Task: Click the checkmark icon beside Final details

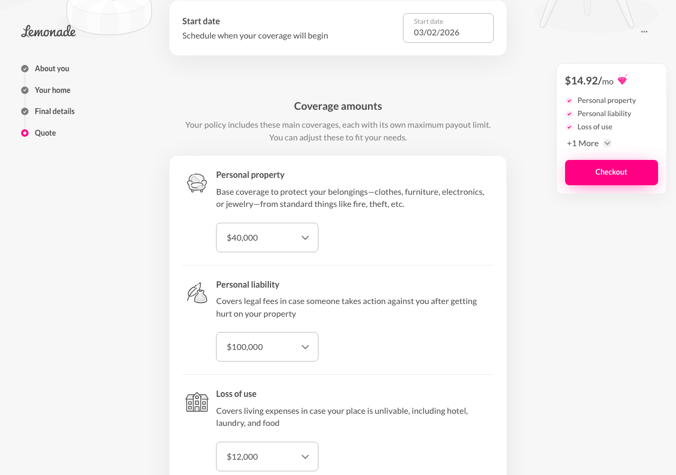Action: tap(24, 111)
